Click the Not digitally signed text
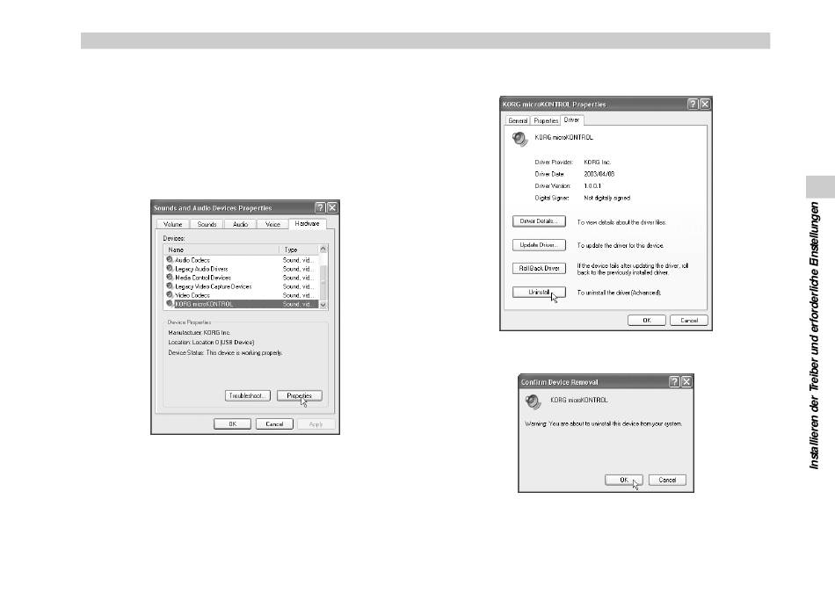835x593 pixels. point(607,198)
